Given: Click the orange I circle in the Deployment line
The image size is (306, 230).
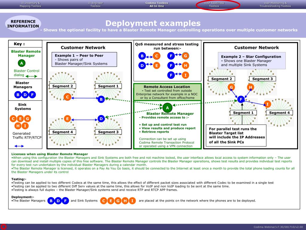Looking at the screenshot, I should coord(132,201).
